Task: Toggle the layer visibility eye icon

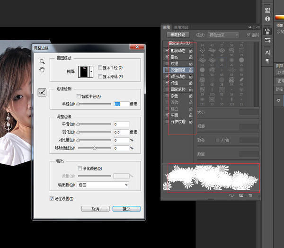Action: tap(278, 100)
